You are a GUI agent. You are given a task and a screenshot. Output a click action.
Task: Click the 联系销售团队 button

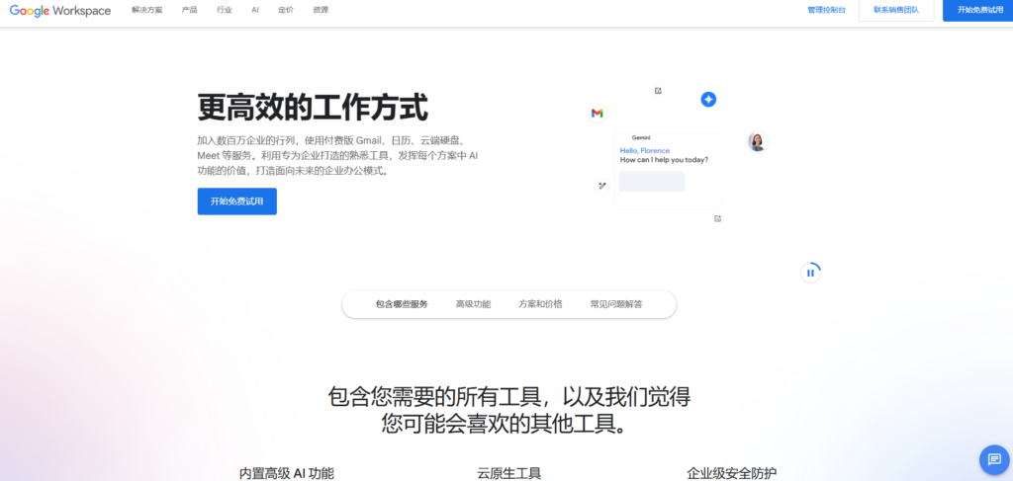(x=896, y=10)
